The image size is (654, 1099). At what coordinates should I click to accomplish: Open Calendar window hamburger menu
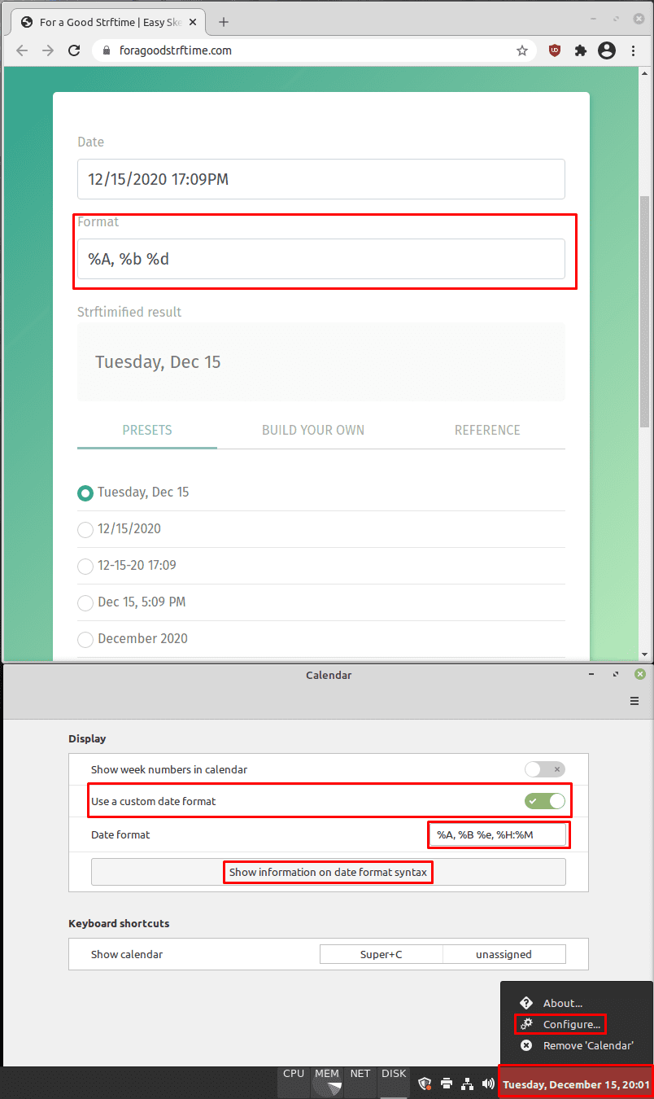point(634,701)
